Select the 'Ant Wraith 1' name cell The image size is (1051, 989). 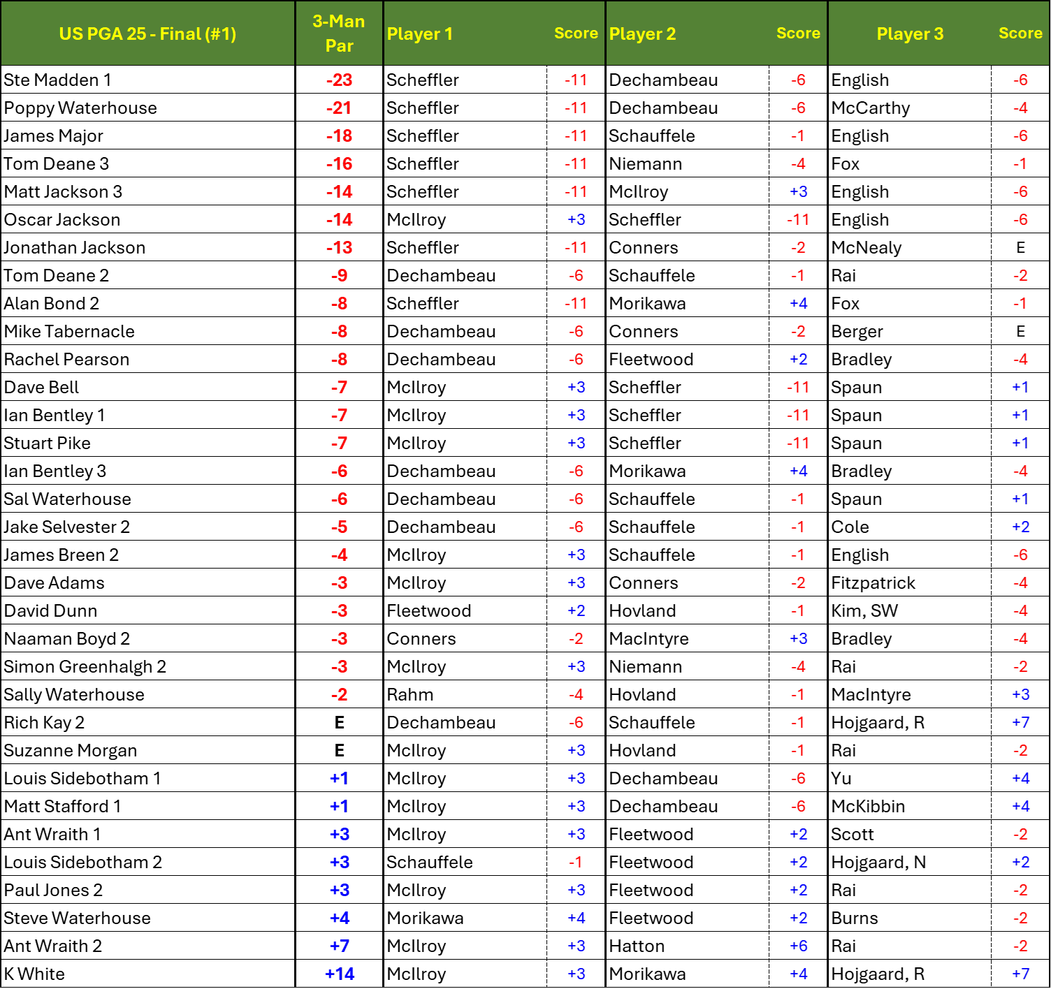pyautogui.click(x=147, y=834)
